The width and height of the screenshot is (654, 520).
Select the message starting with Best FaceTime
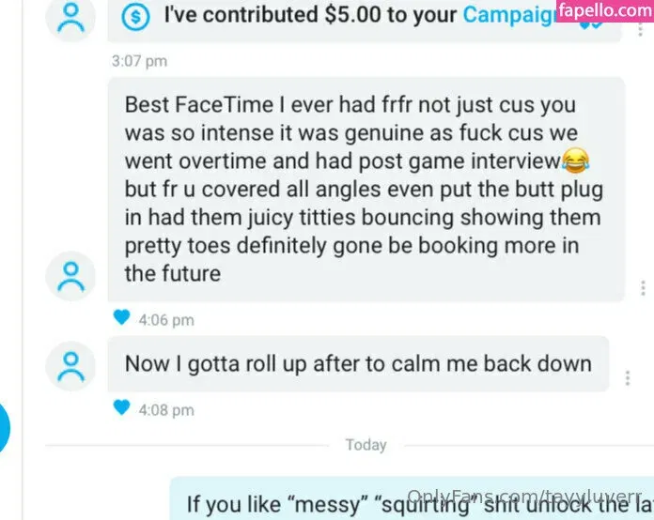tap(366, 190)
